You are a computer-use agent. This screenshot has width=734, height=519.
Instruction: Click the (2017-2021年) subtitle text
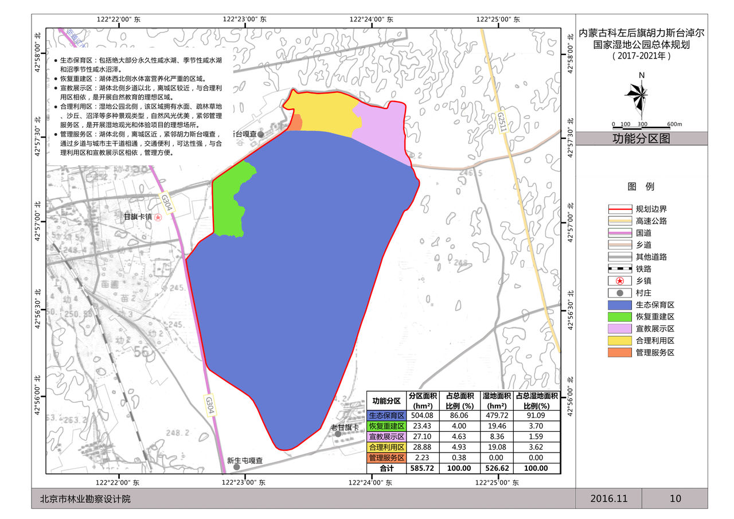tap(641, 56)
